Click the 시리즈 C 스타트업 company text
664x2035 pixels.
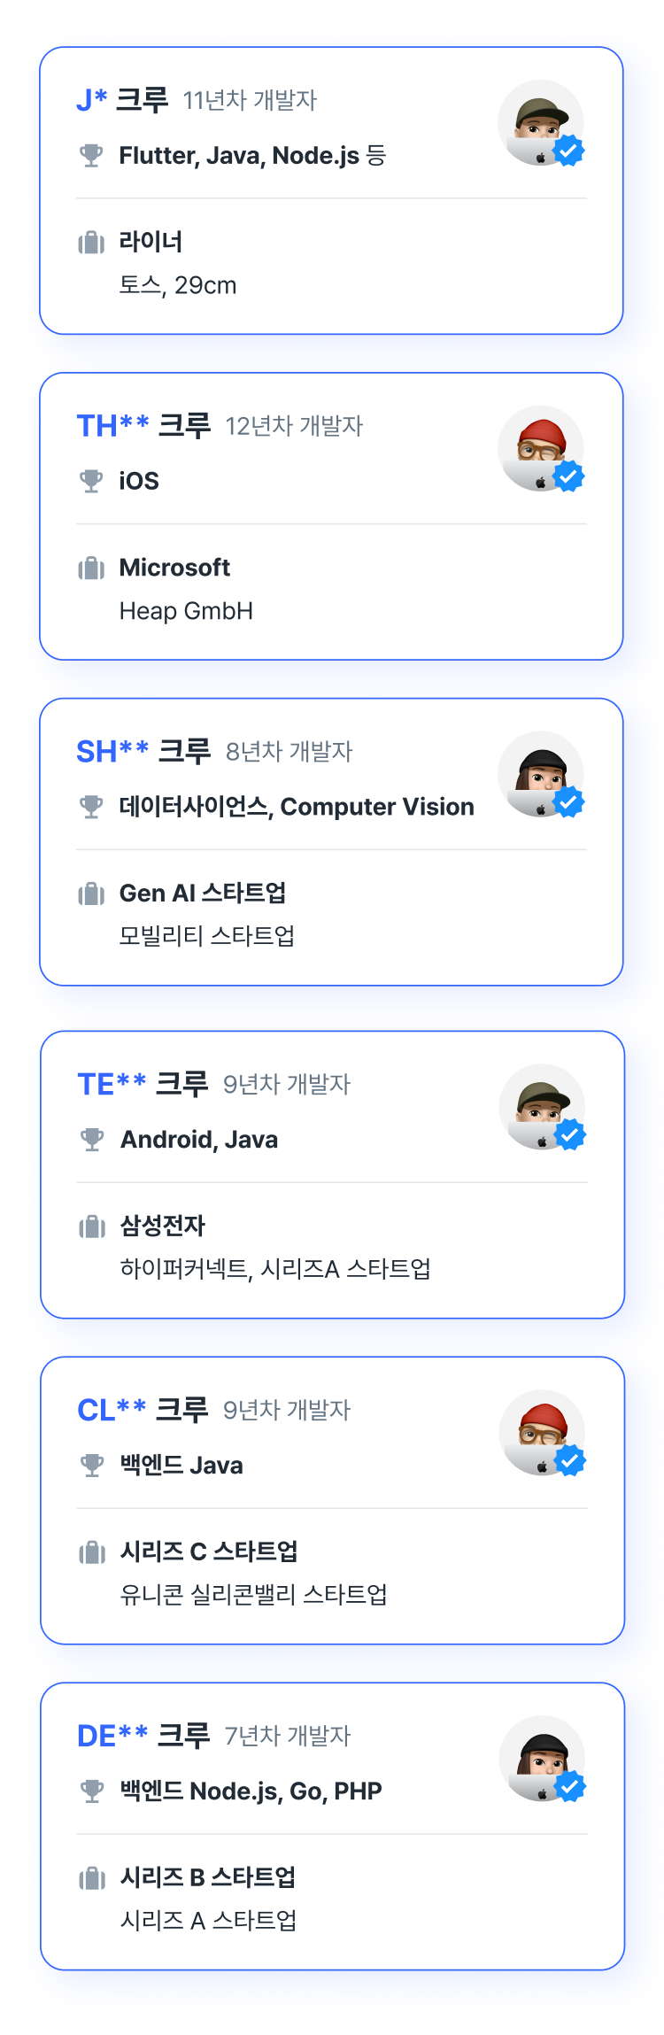point(209,1551)
